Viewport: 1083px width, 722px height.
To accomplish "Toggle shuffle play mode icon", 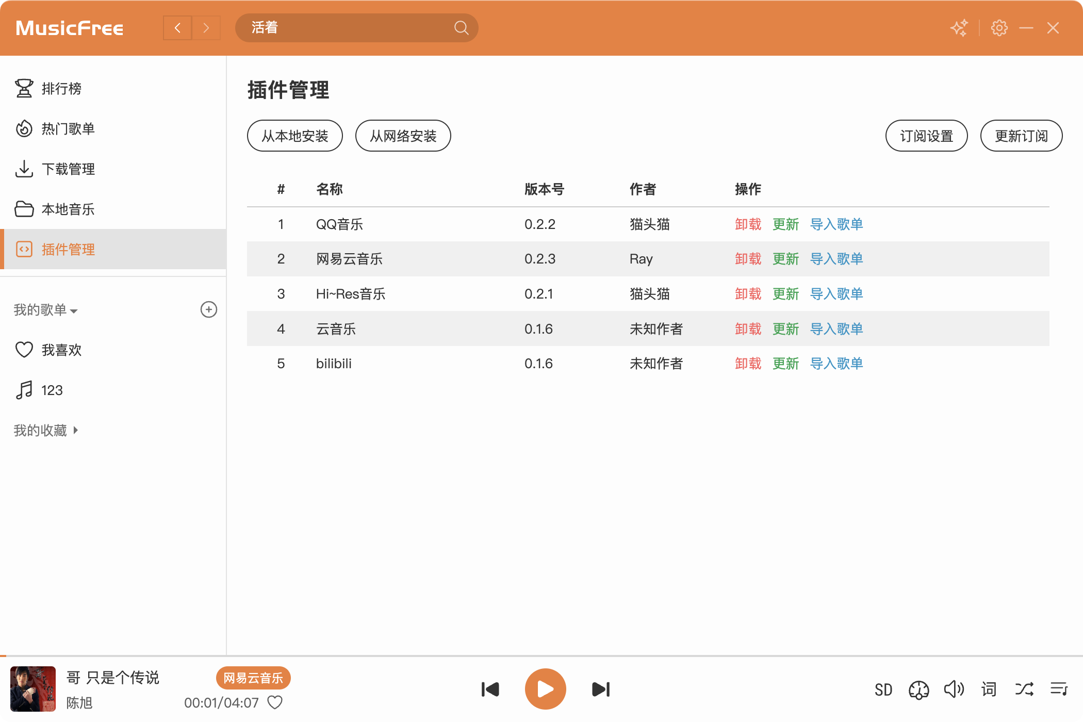I will pos(1024,690).
